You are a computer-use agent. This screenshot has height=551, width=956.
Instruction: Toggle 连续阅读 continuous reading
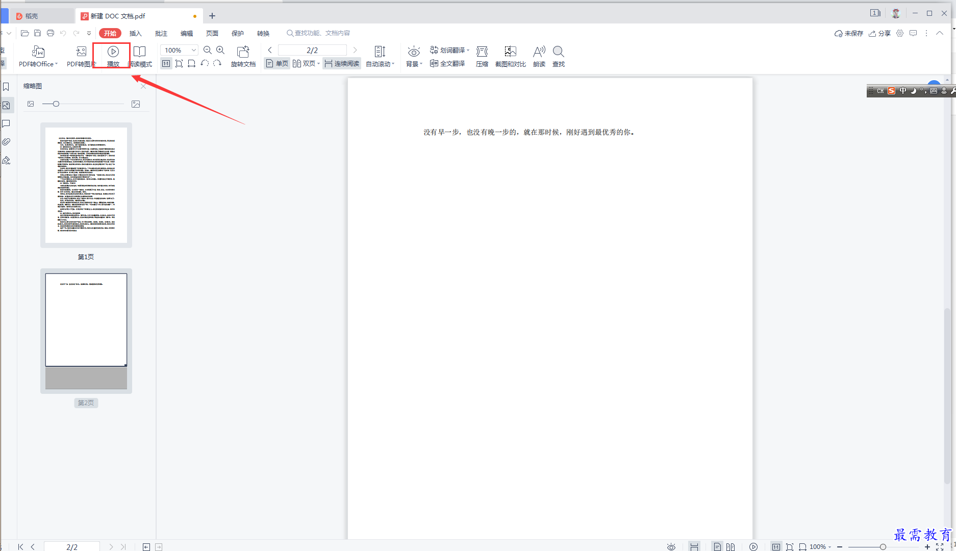click(x=342, y=63)
